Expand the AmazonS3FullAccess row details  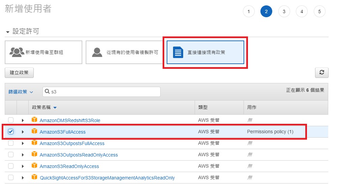23,132
